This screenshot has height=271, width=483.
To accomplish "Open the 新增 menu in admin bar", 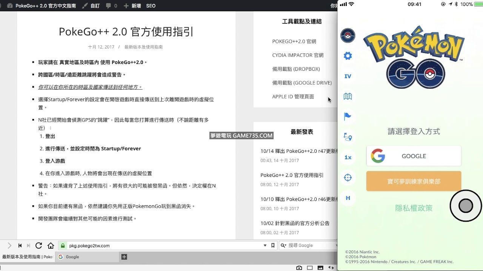I will point(132,6).
